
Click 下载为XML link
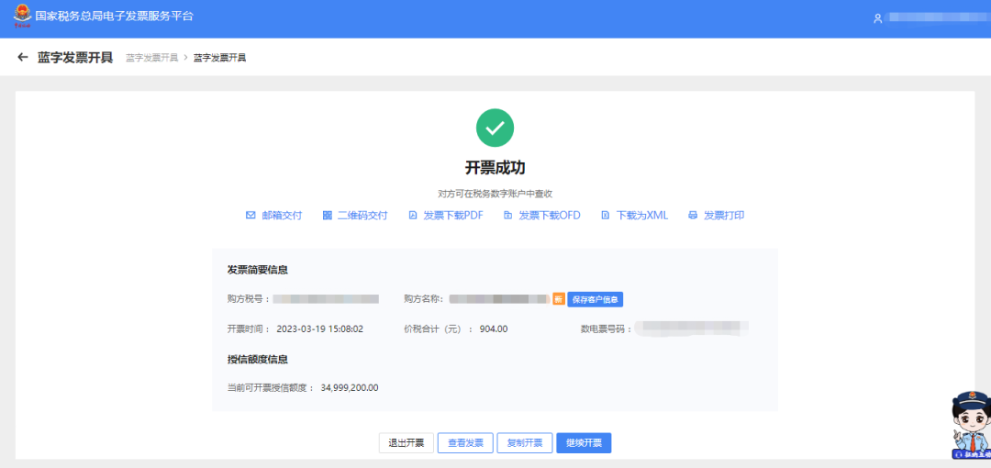(x=642, y=215)
